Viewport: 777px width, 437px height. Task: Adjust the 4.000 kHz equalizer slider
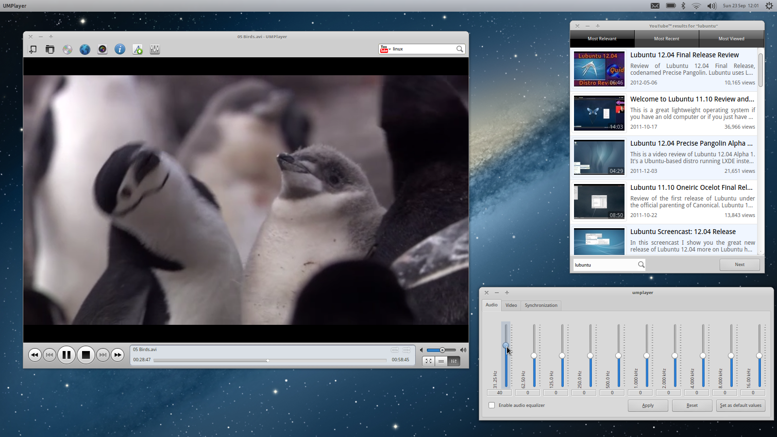pos(703,356)
